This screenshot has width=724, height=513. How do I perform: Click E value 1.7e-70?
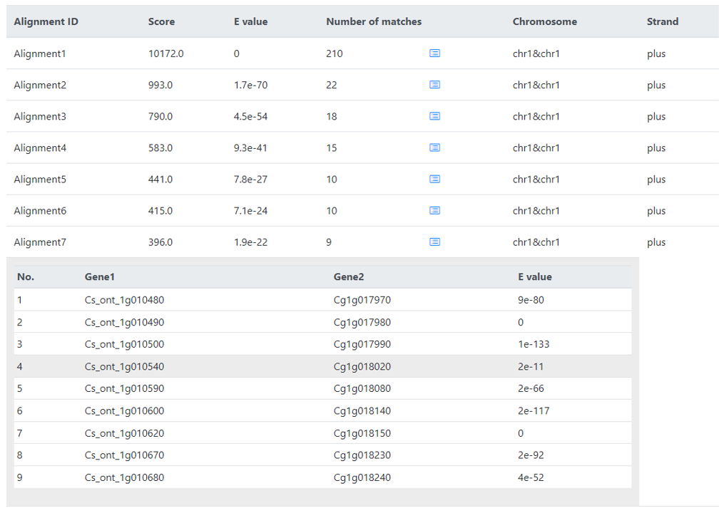(250, 85)
